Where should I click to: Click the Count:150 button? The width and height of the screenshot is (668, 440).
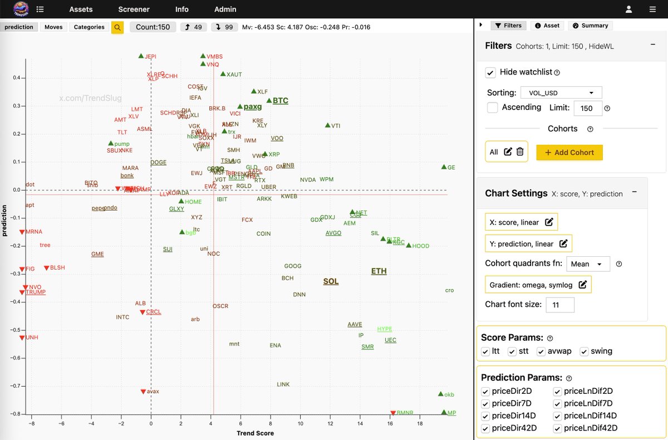click(153, 27)
